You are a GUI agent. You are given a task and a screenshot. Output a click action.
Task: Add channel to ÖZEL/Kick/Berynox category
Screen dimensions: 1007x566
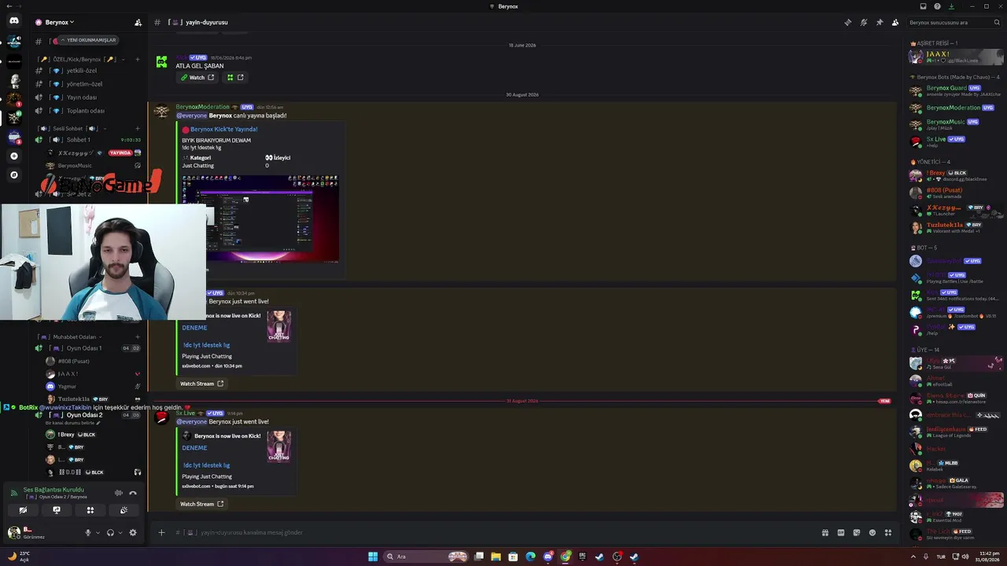(138, 59)
